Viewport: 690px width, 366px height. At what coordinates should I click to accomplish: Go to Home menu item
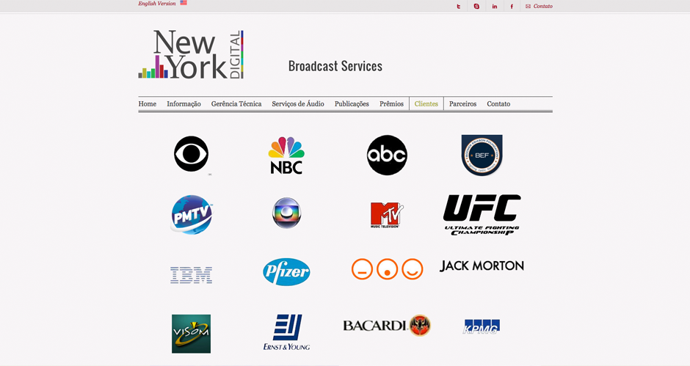(x=148, y=104)
